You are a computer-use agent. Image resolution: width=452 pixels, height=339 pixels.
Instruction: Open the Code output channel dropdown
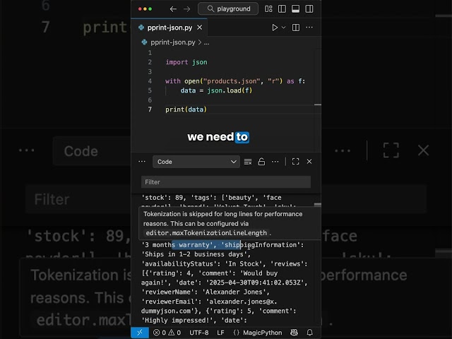pyautogui.click(x=196, y=162)
